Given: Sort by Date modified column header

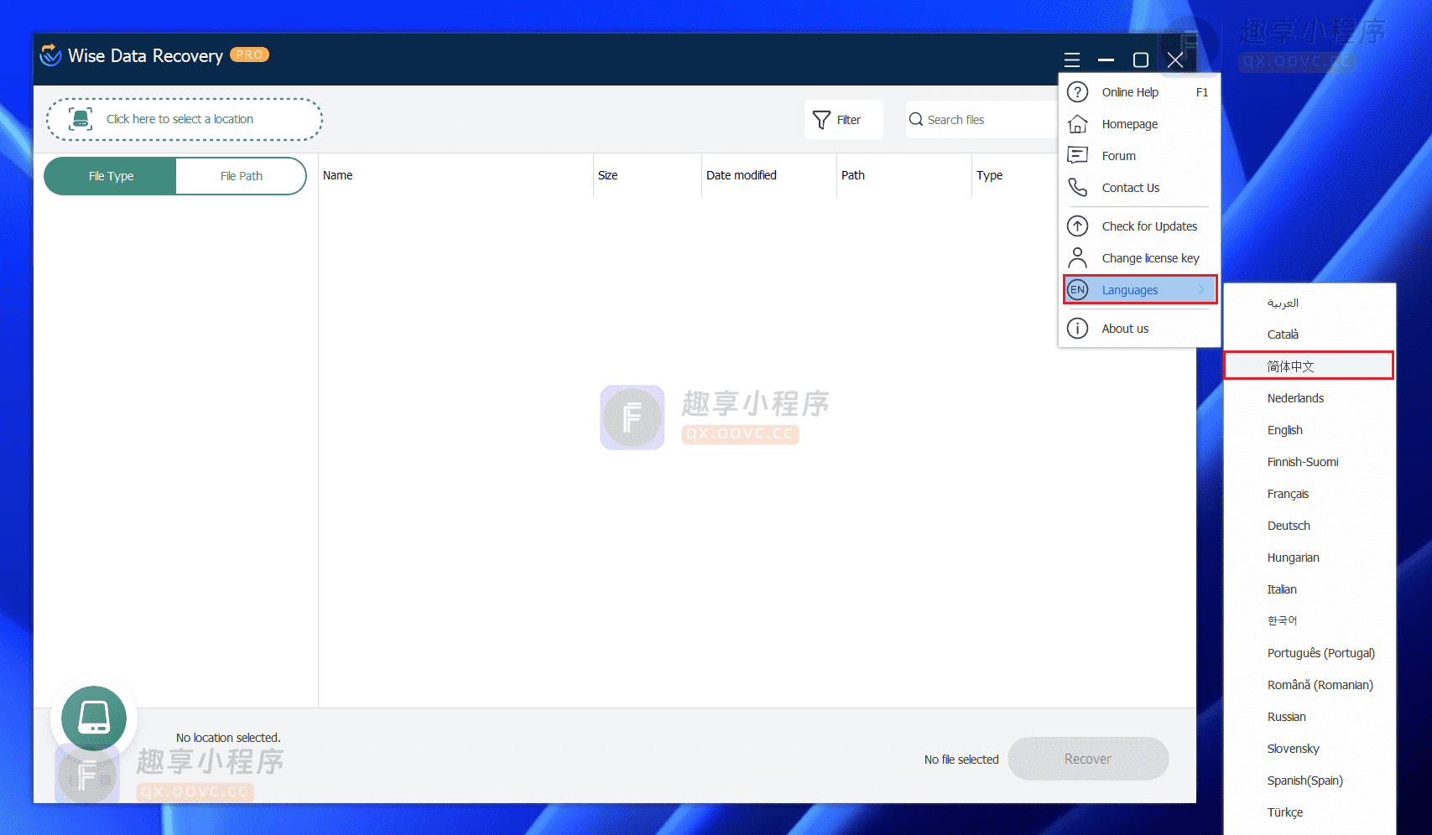Looking at the screenshot, I should [768, 175].
